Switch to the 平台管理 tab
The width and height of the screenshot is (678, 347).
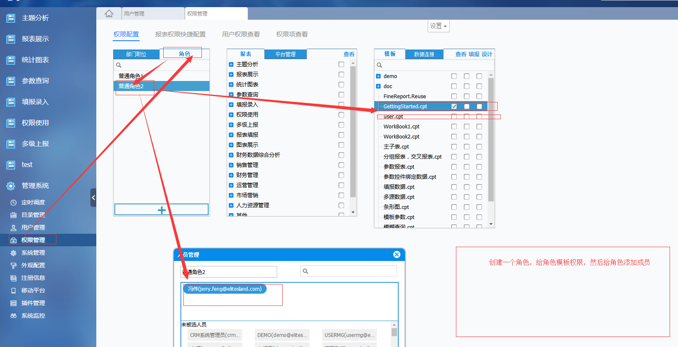click(x=286, y=54)
